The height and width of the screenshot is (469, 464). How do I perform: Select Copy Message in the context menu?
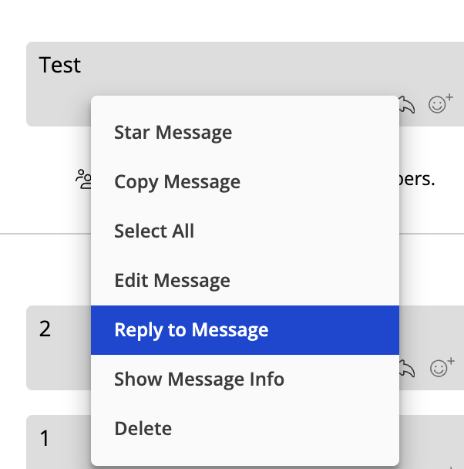pyautogui.click(x=245, y=181)
